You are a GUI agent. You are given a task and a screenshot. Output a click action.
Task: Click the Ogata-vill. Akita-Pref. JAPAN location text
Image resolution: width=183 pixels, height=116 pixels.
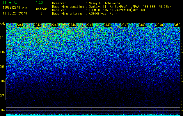[130, 7]
